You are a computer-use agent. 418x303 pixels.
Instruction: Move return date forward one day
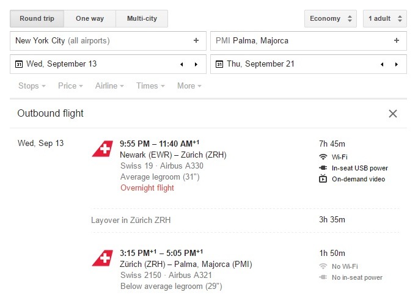point(397,64)
